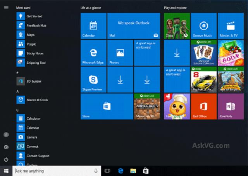The width and height of the screenshot is (248, 176).
Task: Jump via the letter A header
Action: 17,91
